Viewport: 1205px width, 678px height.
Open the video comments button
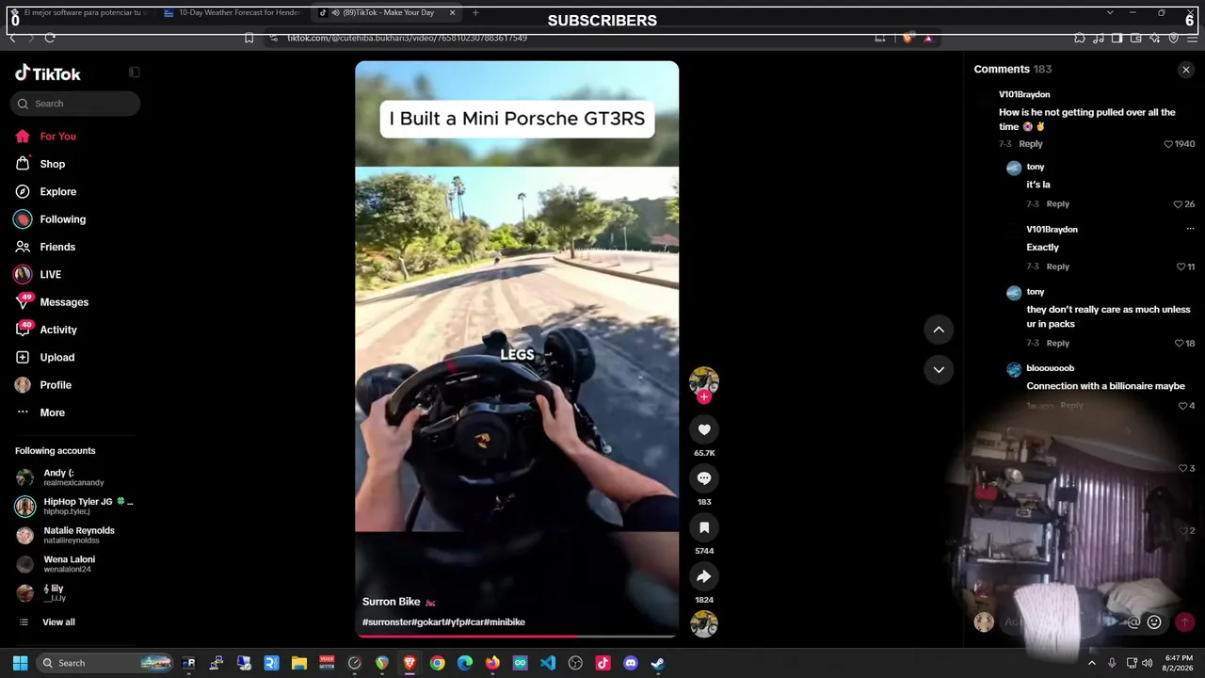click(704, 478)
